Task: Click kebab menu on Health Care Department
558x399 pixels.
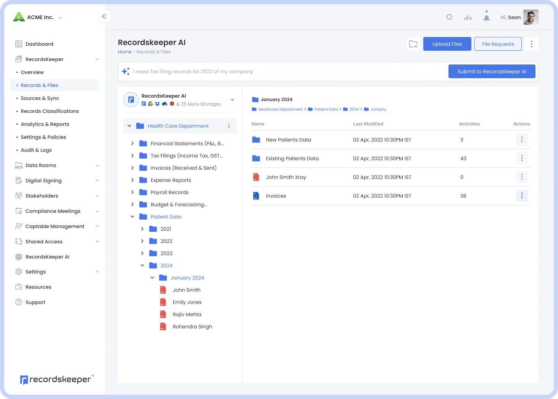Action: point(229,126)
